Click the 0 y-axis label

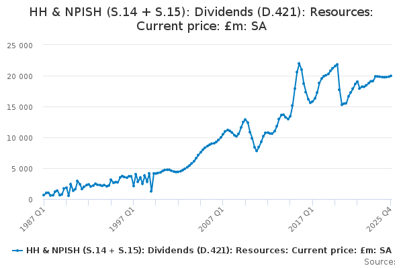(31, 200)
